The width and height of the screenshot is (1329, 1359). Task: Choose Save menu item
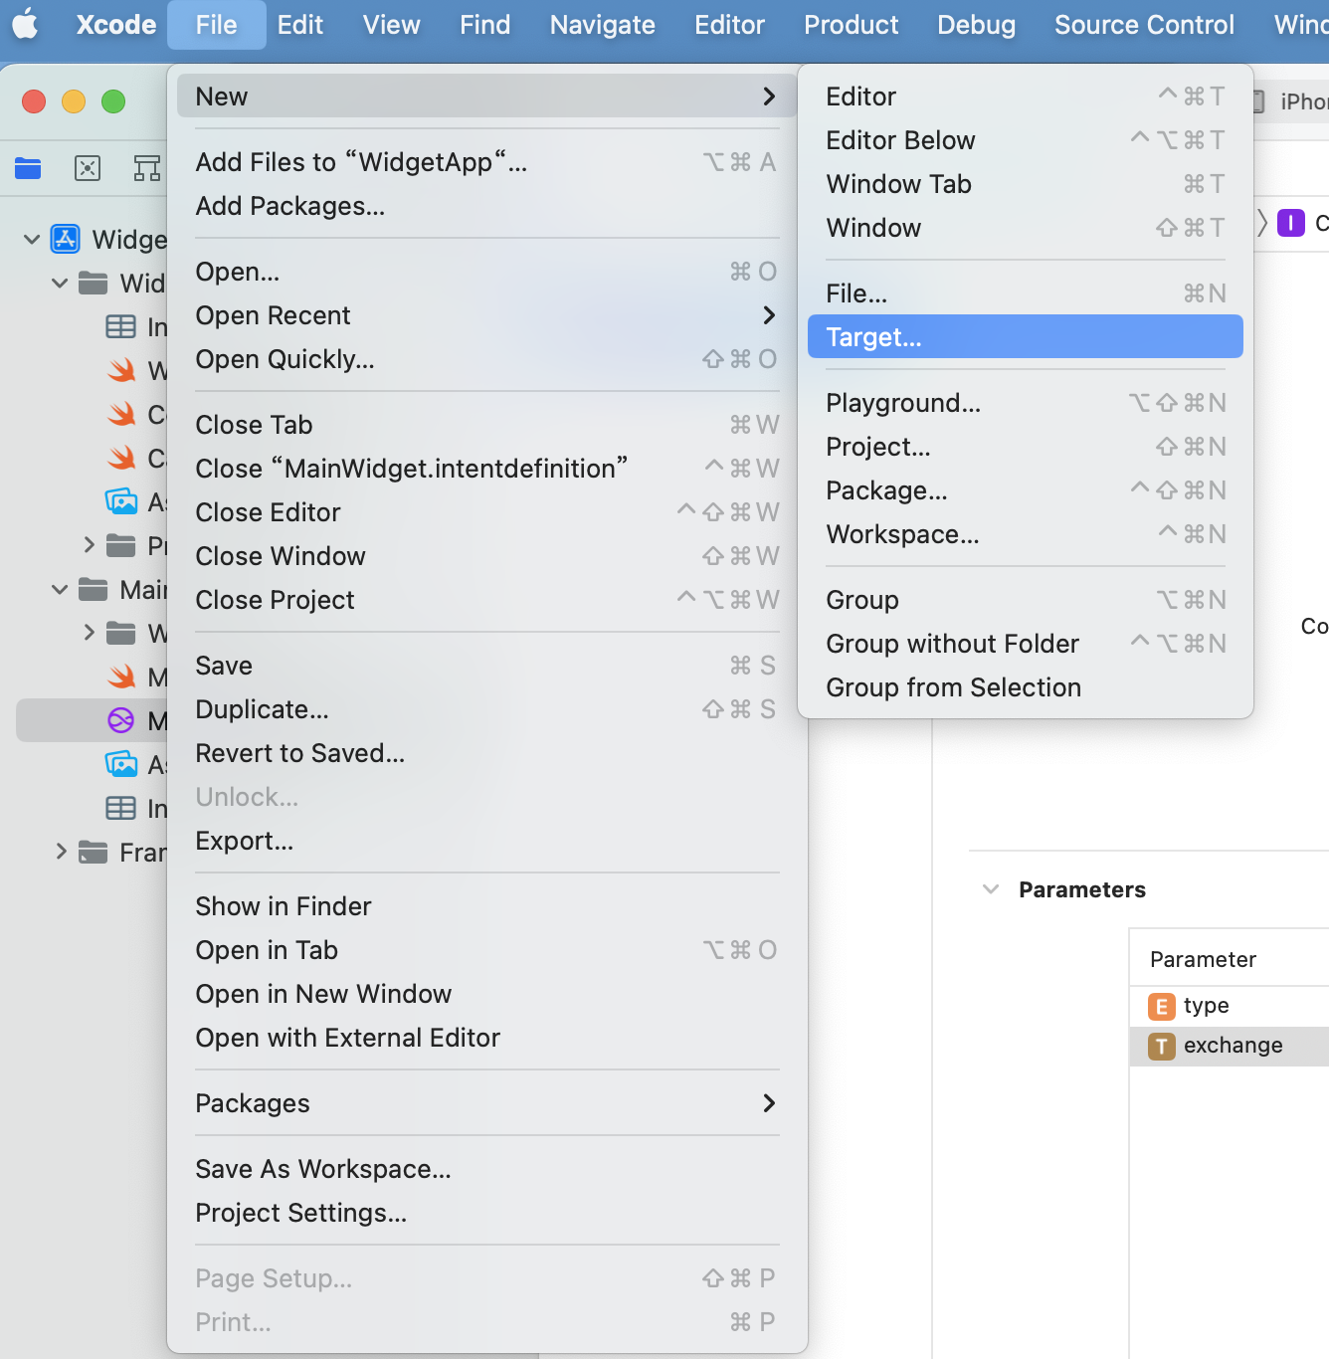pyautogui.click(x=486, y=665)
